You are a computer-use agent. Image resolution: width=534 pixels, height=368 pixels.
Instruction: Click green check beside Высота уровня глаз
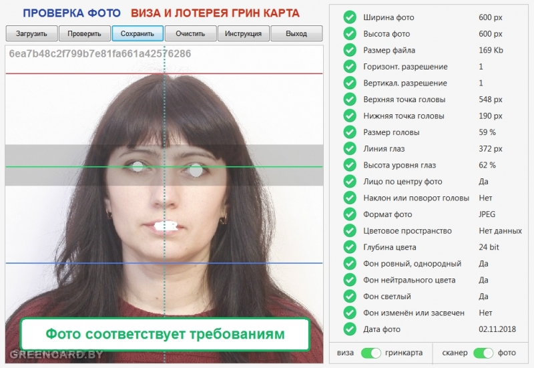[x=350, y=165]
